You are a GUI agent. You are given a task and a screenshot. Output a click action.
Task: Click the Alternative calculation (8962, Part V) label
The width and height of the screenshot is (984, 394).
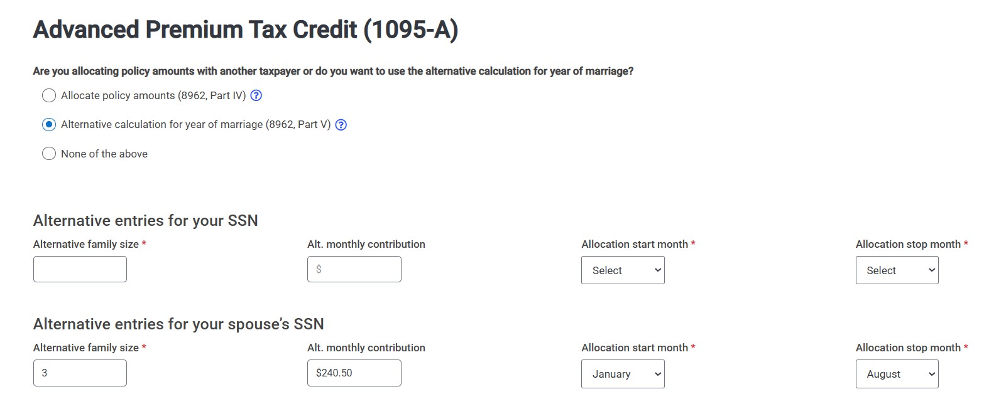(196, 125)
